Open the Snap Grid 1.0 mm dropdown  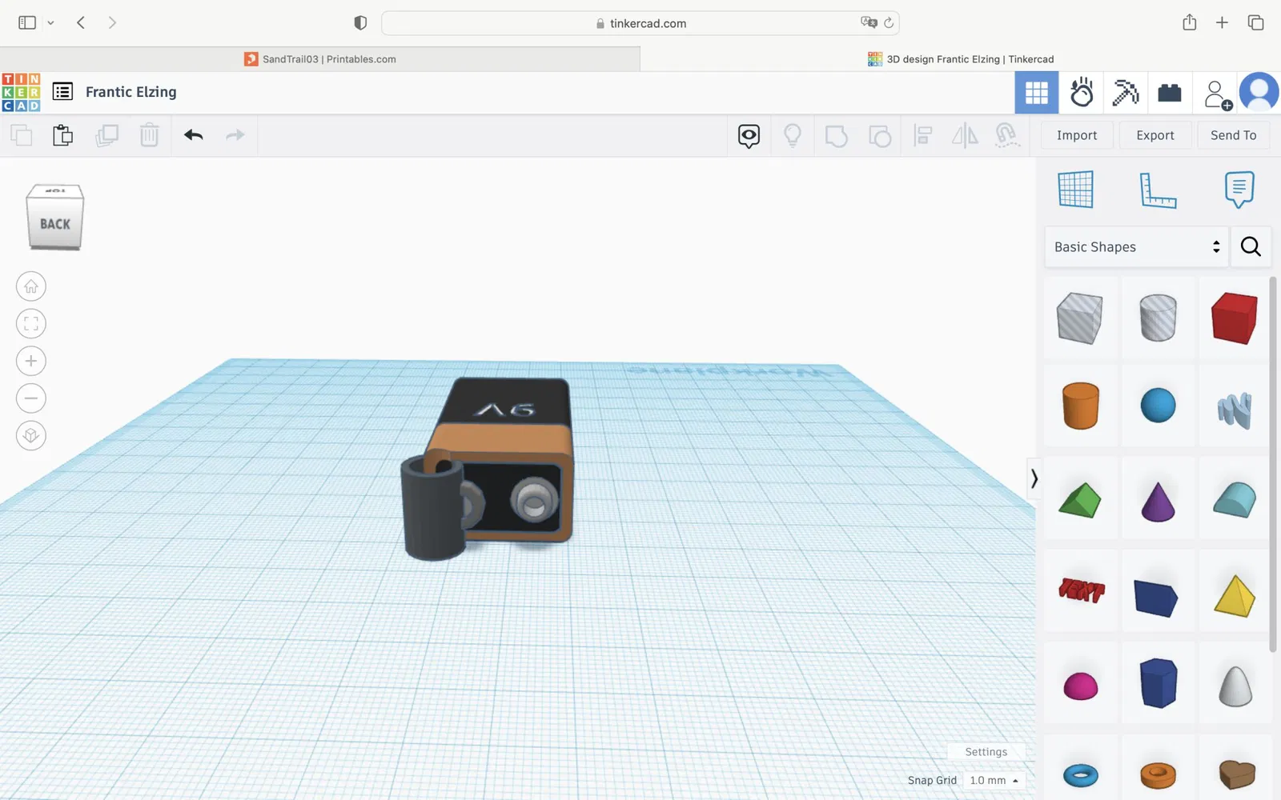click(993, 780)
